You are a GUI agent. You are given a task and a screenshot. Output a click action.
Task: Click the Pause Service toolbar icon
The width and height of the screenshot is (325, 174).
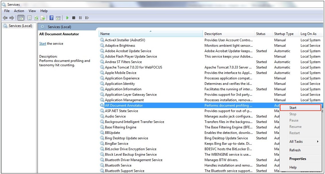(80, 18)
